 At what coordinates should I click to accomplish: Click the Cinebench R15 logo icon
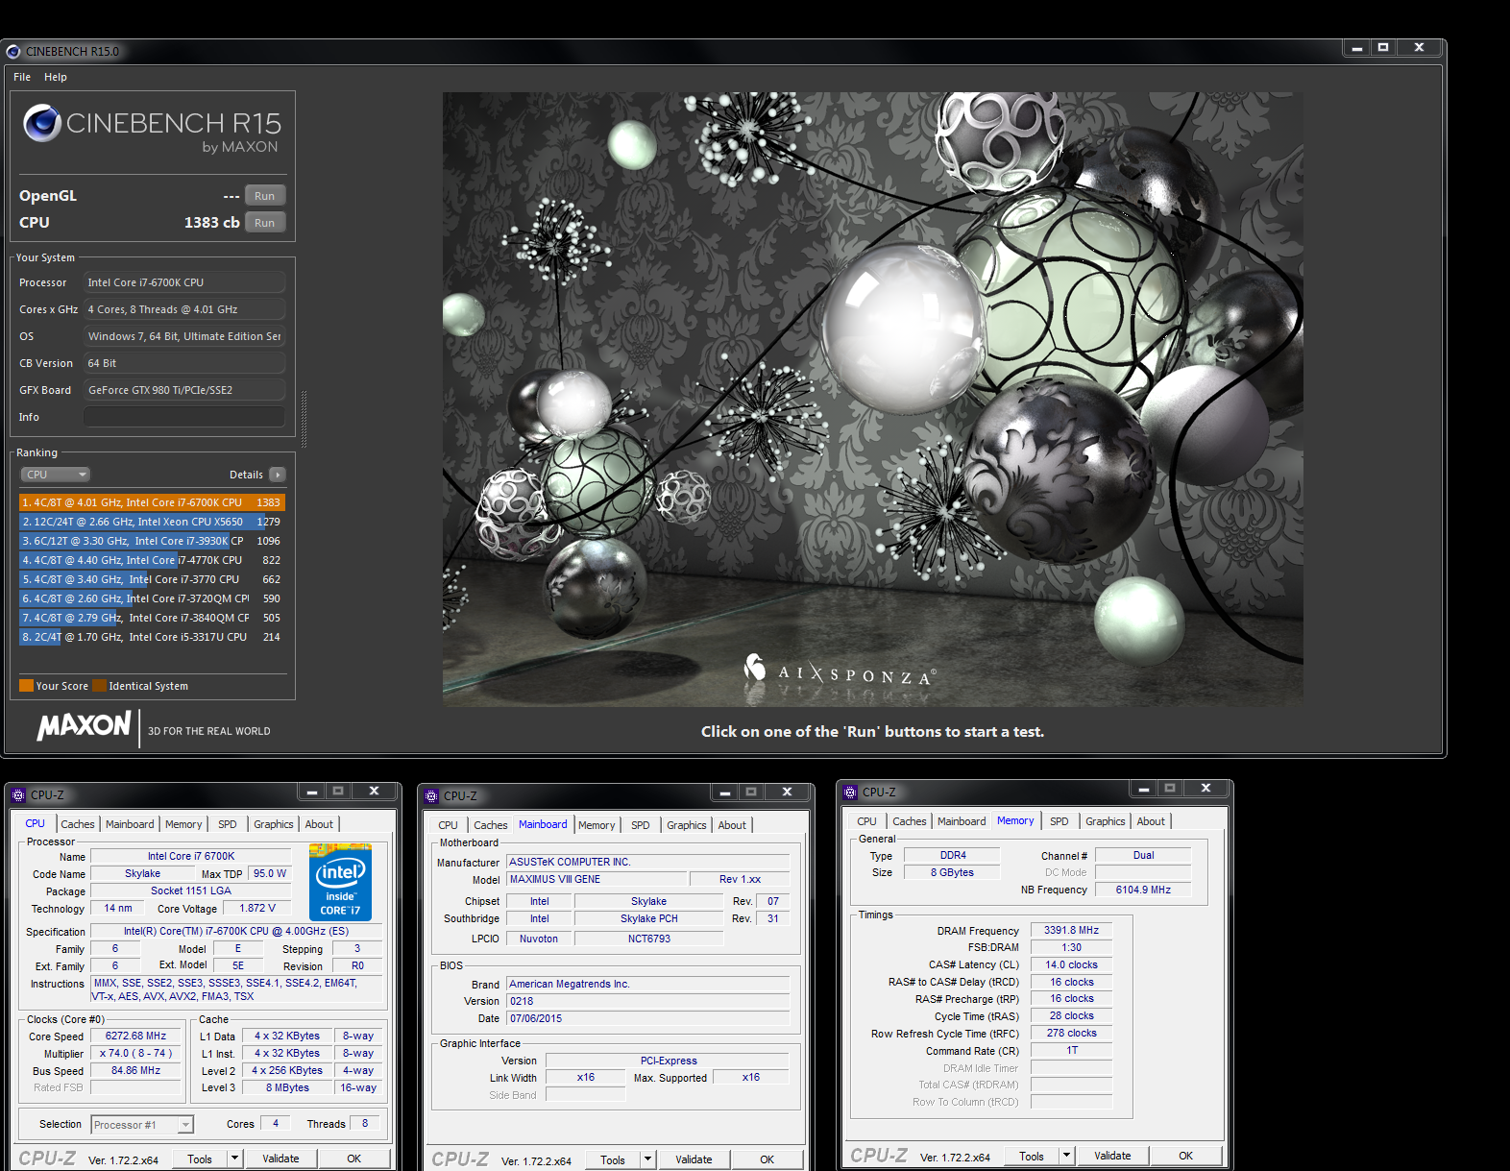pyautogui.click(x=42, y=123)
